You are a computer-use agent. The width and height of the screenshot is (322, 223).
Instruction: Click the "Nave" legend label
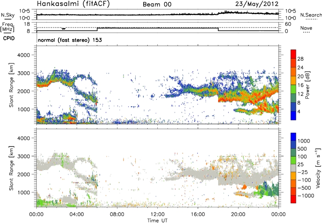coord(306,28)
